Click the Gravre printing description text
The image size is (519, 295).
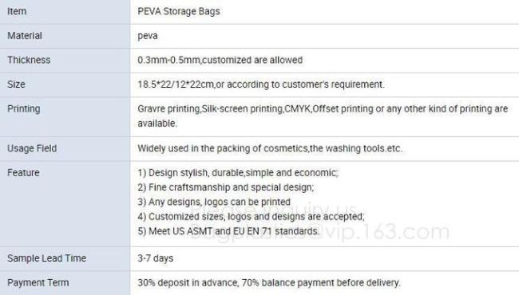coord(323,116)
